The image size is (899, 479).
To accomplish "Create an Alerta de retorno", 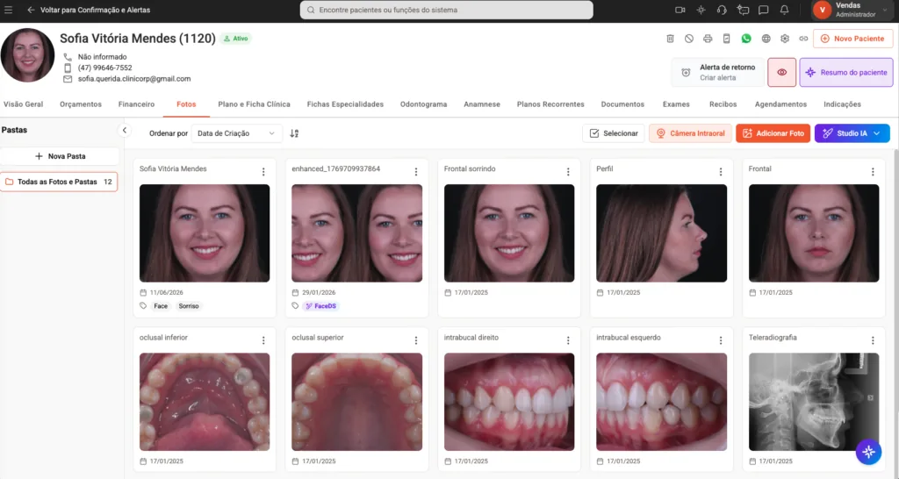I will click(x=718, y=72).
